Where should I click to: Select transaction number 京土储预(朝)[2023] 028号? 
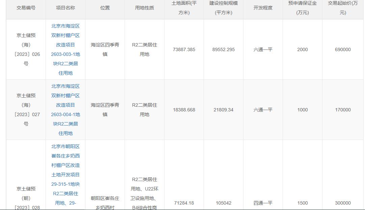coord(26,198)
